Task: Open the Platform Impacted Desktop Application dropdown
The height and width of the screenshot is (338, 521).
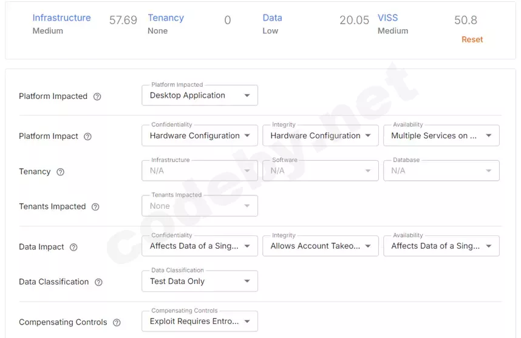Action: [x=200, y=95]
